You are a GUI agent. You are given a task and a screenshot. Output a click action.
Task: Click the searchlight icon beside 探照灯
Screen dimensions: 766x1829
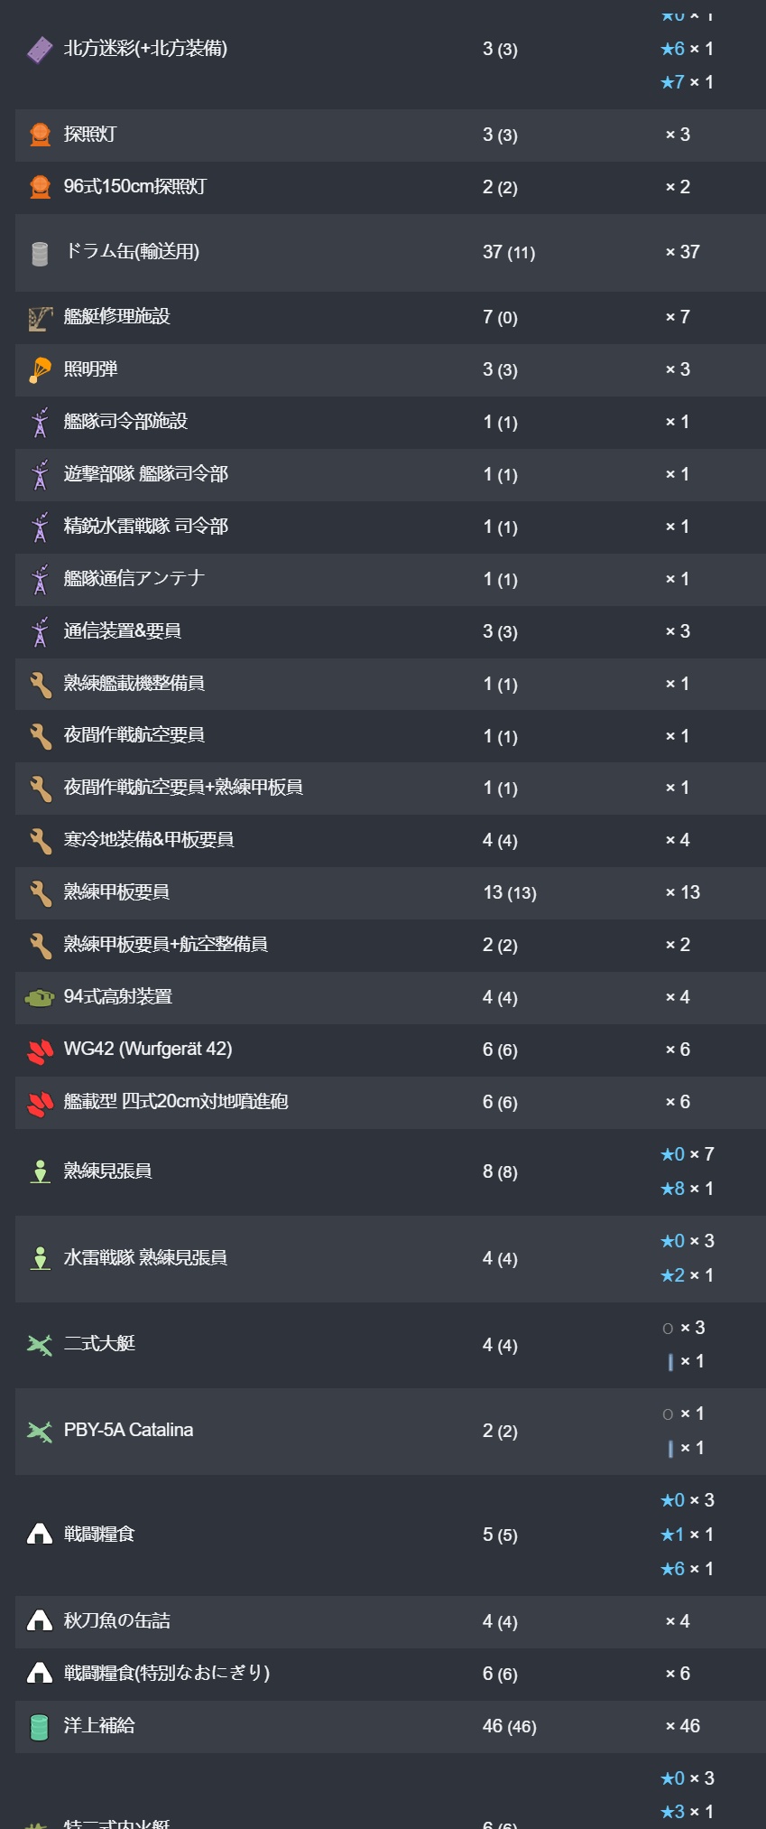click(40, 135)
